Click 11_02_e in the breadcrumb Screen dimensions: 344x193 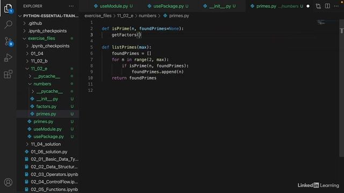pos(125,16)
